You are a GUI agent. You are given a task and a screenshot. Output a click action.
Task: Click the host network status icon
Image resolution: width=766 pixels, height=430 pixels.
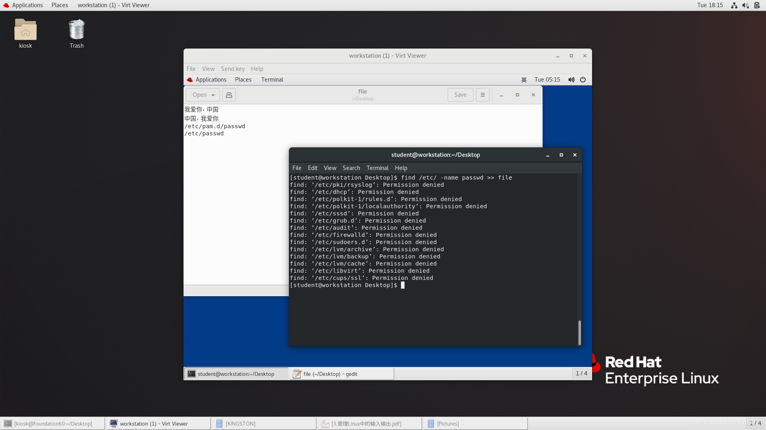click(x=734, y=5)
